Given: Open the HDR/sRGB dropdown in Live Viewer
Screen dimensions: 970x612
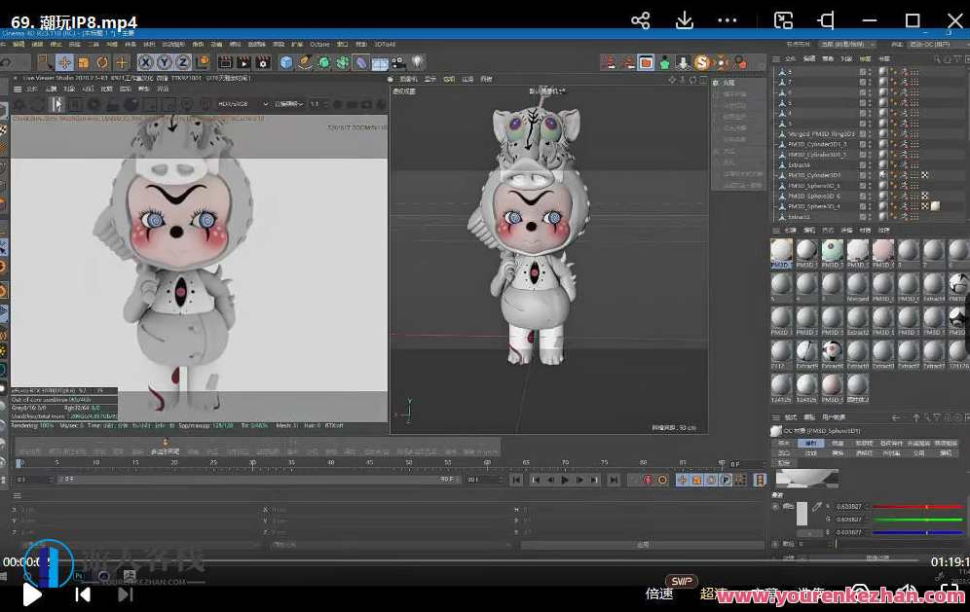Looking at the screenshot, I should coord(235,103).
